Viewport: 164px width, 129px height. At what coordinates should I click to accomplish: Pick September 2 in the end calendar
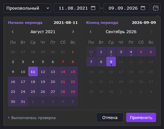[111, 52]
